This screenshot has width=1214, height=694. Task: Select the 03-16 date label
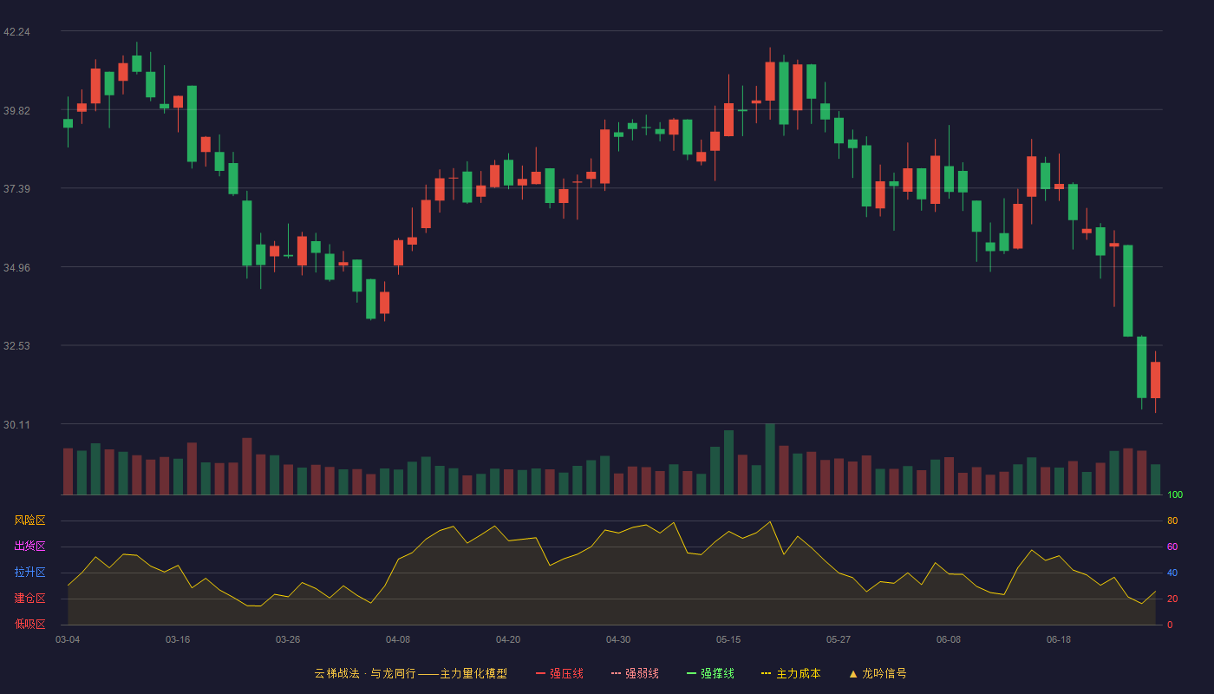178,639
